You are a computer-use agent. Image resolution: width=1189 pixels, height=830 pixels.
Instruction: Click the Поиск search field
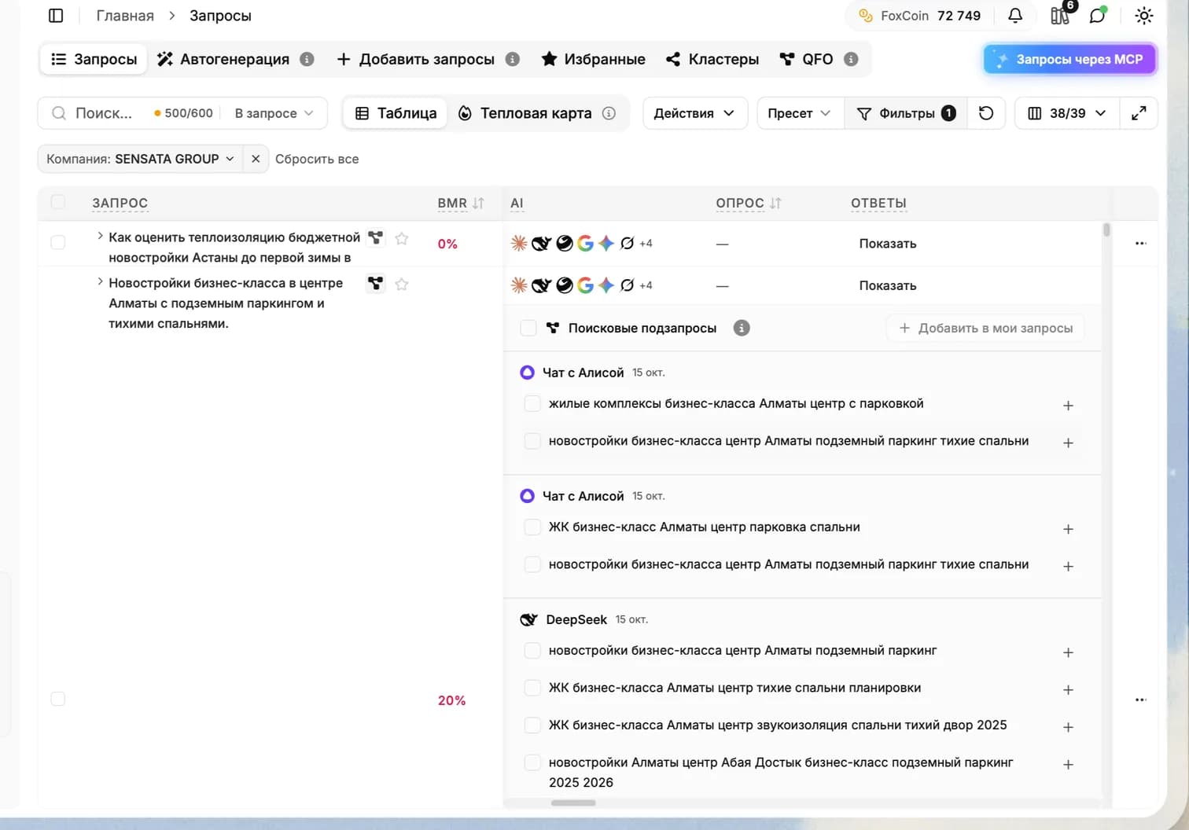(104, 113)
